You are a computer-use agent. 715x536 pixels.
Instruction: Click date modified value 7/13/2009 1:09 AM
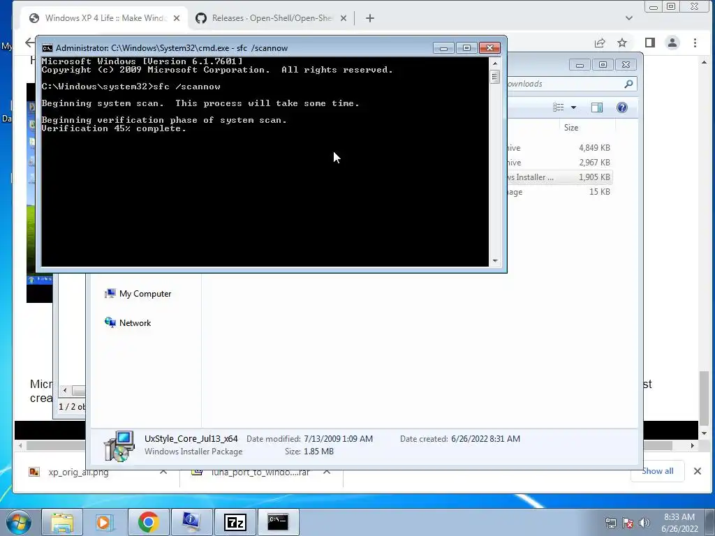coord(339,439)
